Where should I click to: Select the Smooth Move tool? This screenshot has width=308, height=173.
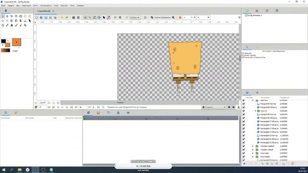coord(7,16)
